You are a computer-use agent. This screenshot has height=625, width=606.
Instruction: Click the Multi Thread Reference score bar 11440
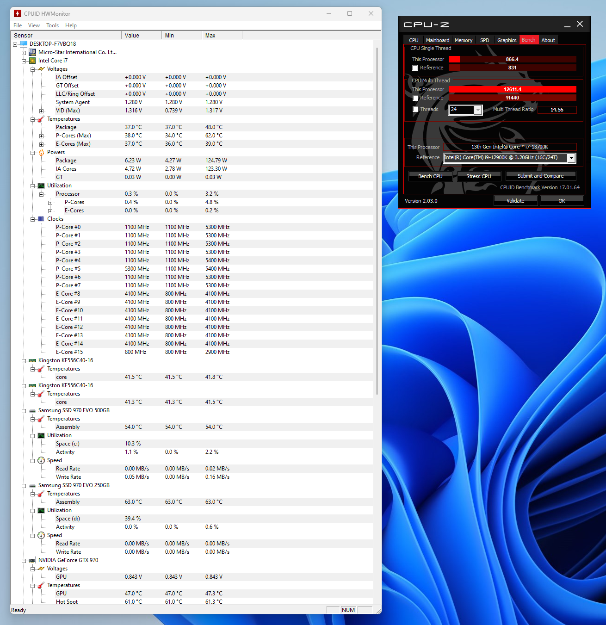512,98
